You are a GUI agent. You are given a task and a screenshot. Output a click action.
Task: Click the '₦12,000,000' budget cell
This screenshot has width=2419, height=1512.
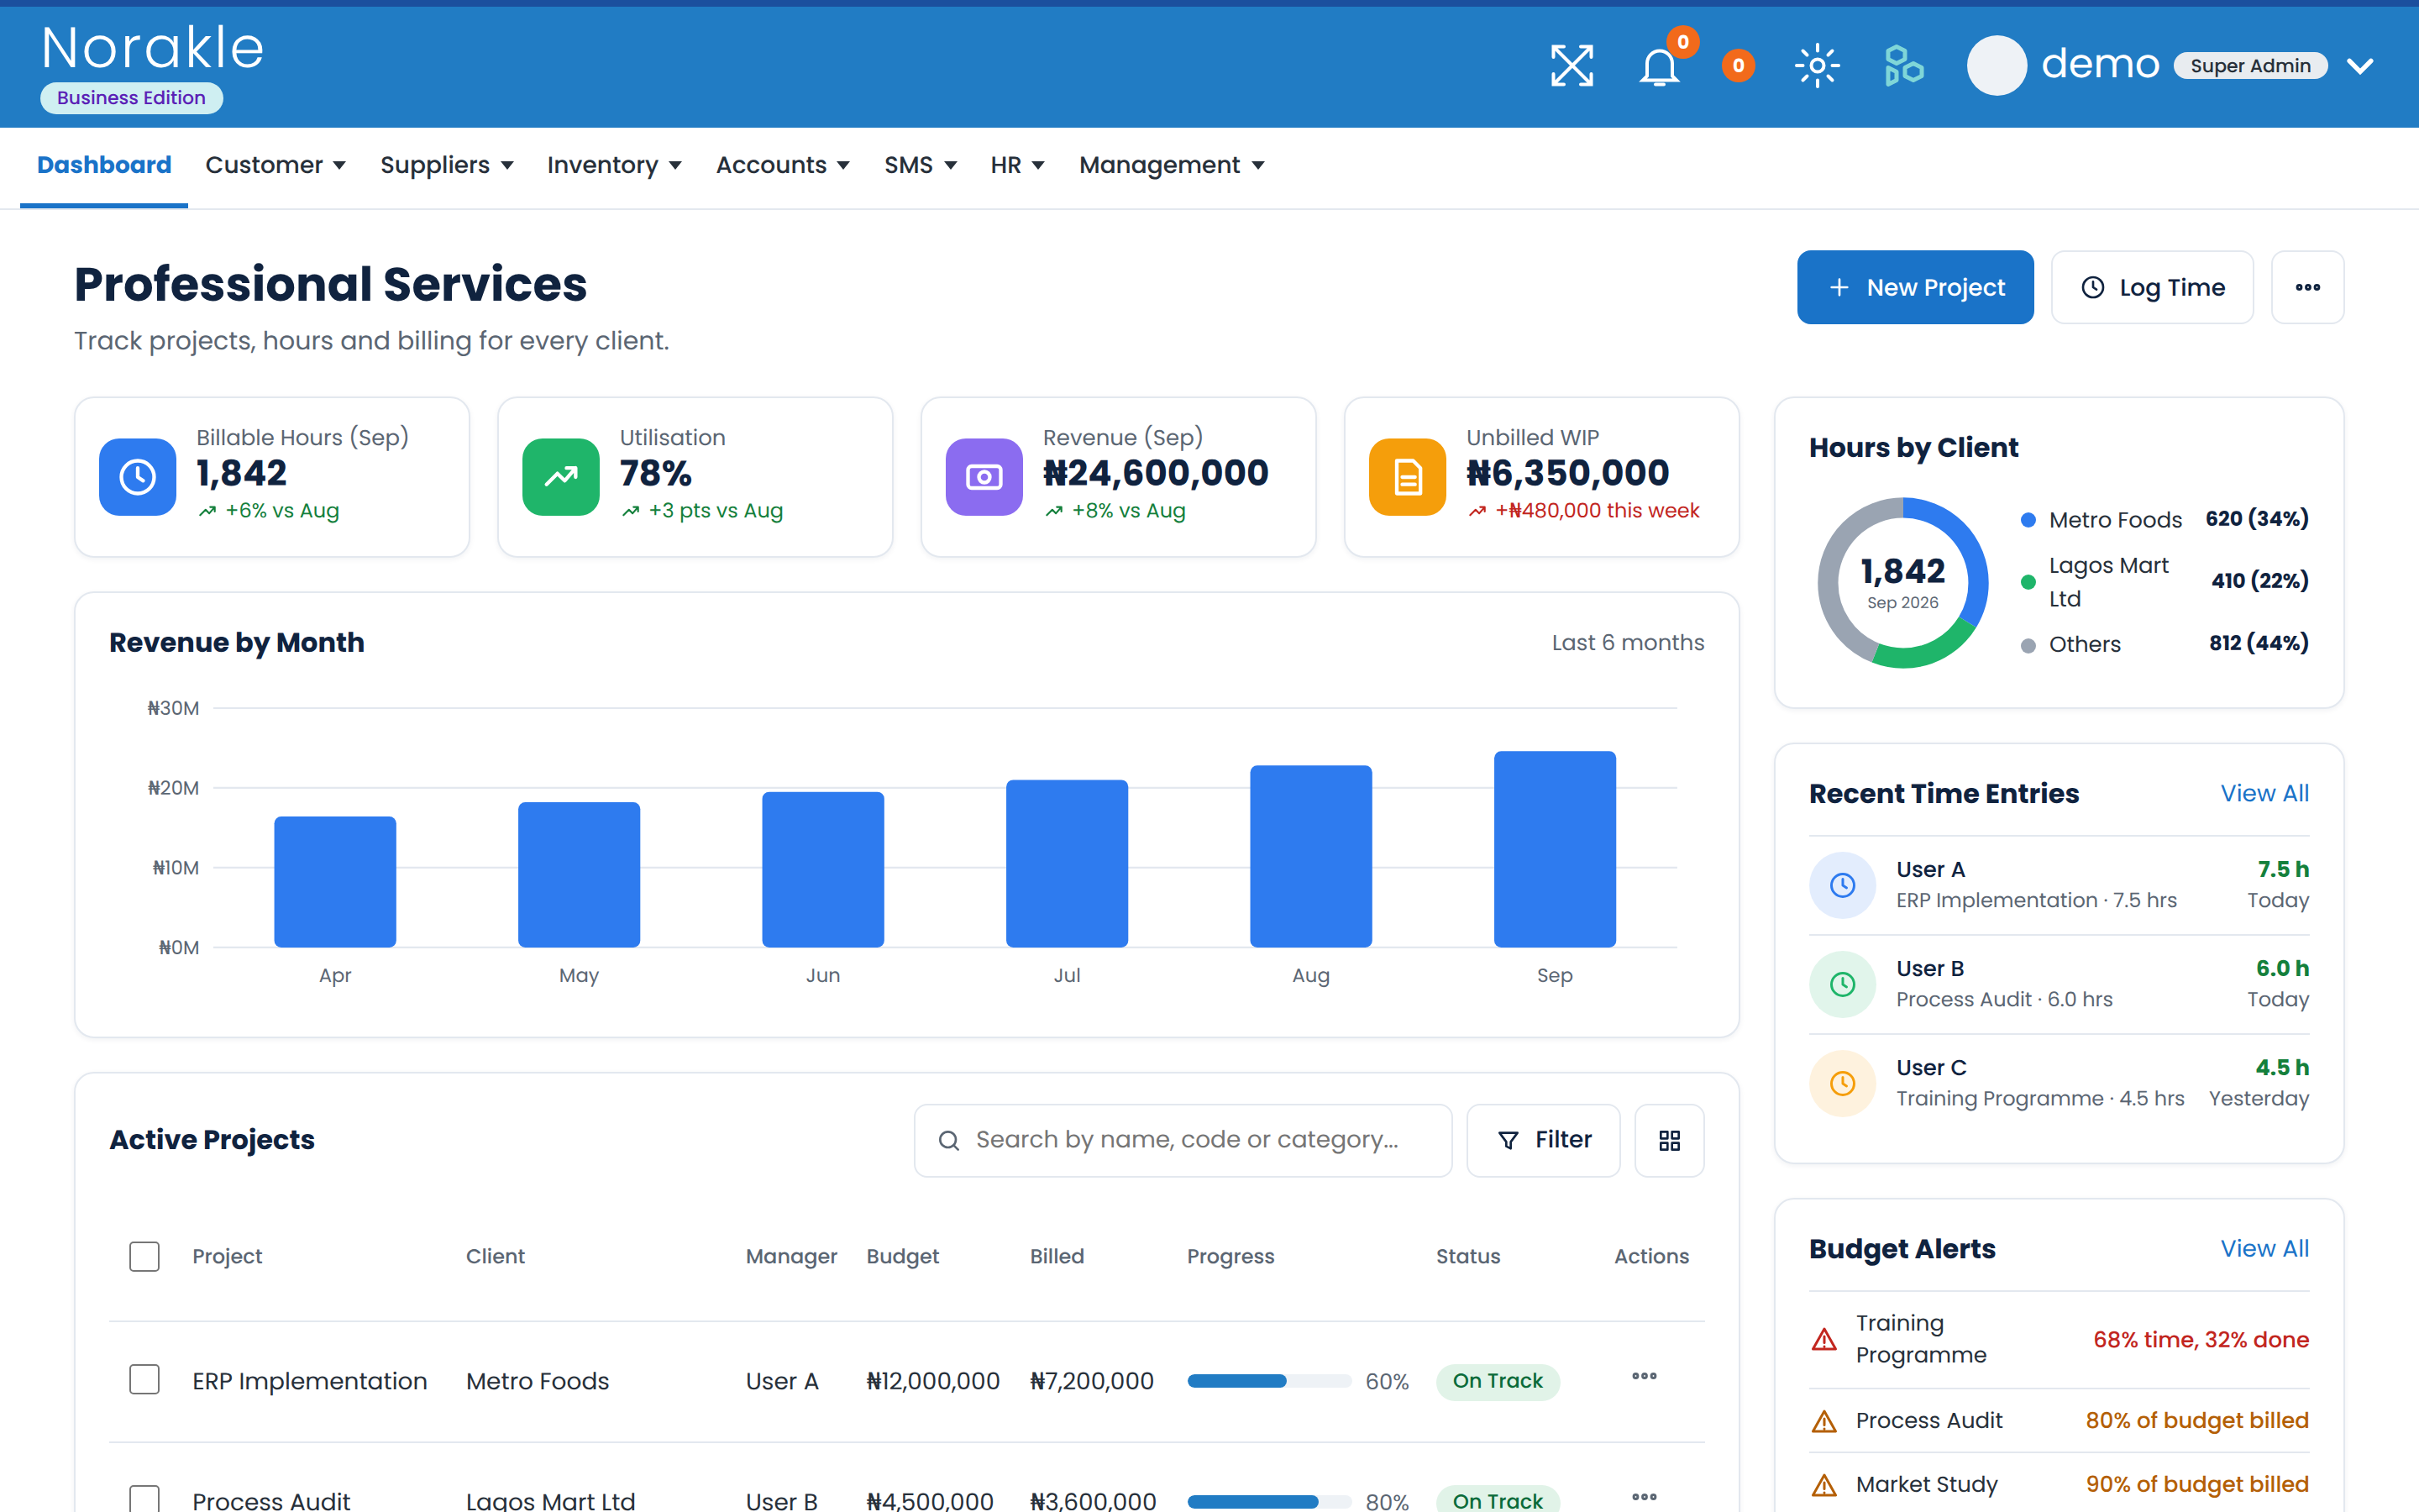pyautogui.click(x=932, y=1381)
